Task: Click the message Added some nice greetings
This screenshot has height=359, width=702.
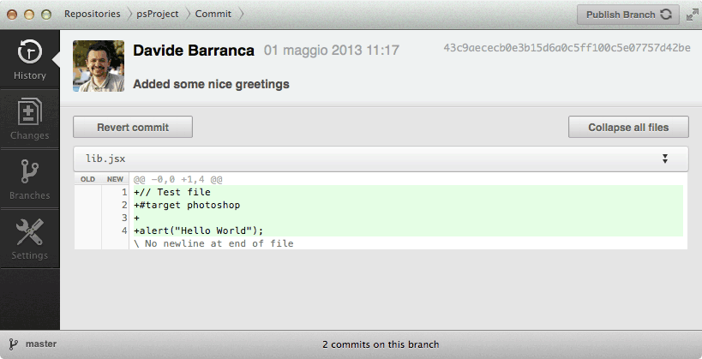Action: (x=211, y=84)
